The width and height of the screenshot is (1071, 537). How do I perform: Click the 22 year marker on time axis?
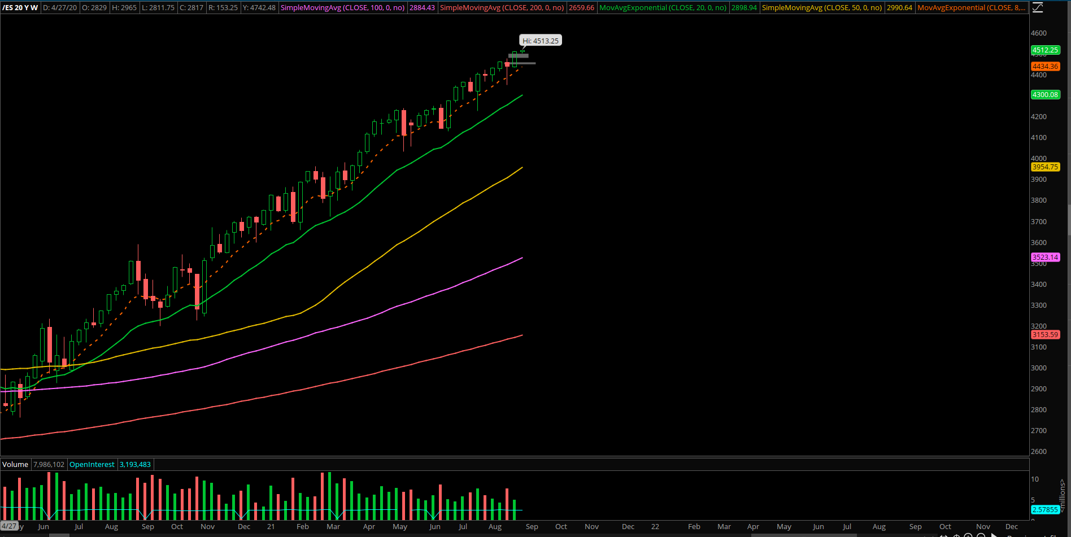(x=655, y=526)
